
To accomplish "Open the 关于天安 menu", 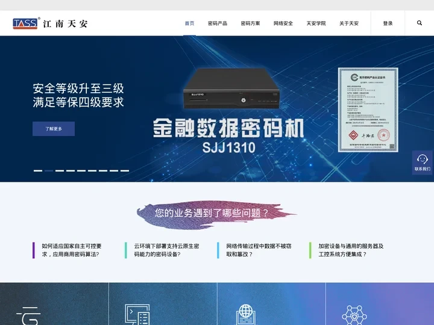I will tap(349, 23).
